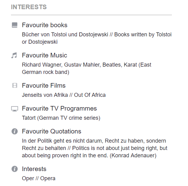Click the divider line under INTERESTS
The image size is (188, 186).
pos(91,15)
